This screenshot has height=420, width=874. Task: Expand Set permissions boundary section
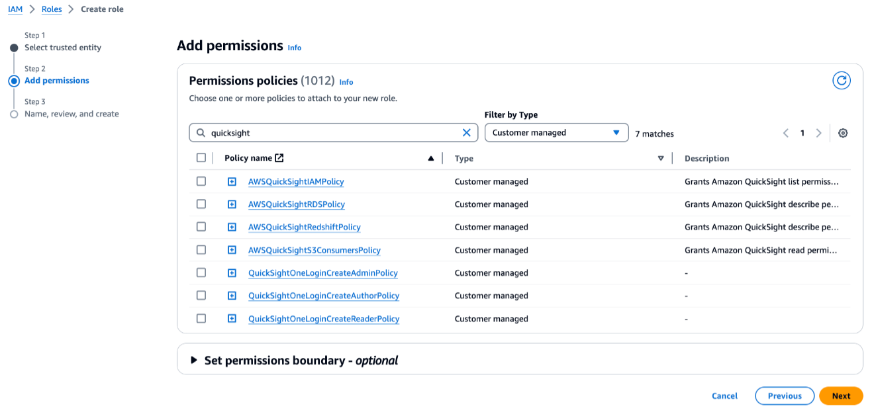194,360
